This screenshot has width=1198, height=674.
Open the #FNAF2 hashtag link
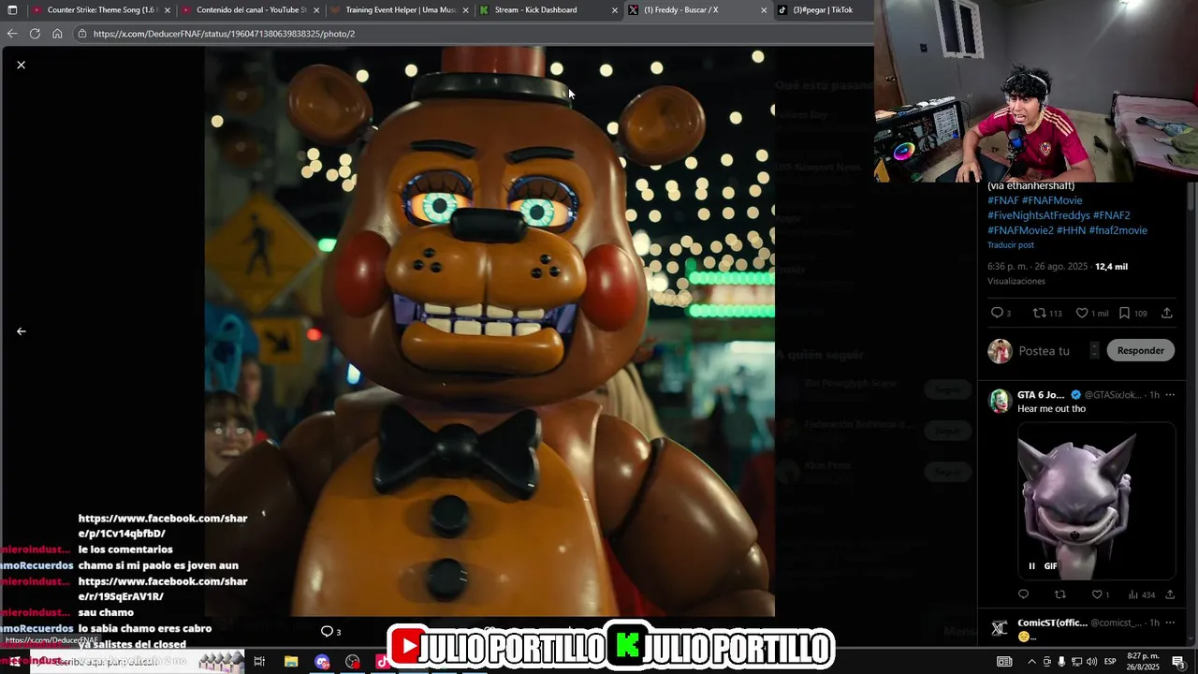[1112, 215]
